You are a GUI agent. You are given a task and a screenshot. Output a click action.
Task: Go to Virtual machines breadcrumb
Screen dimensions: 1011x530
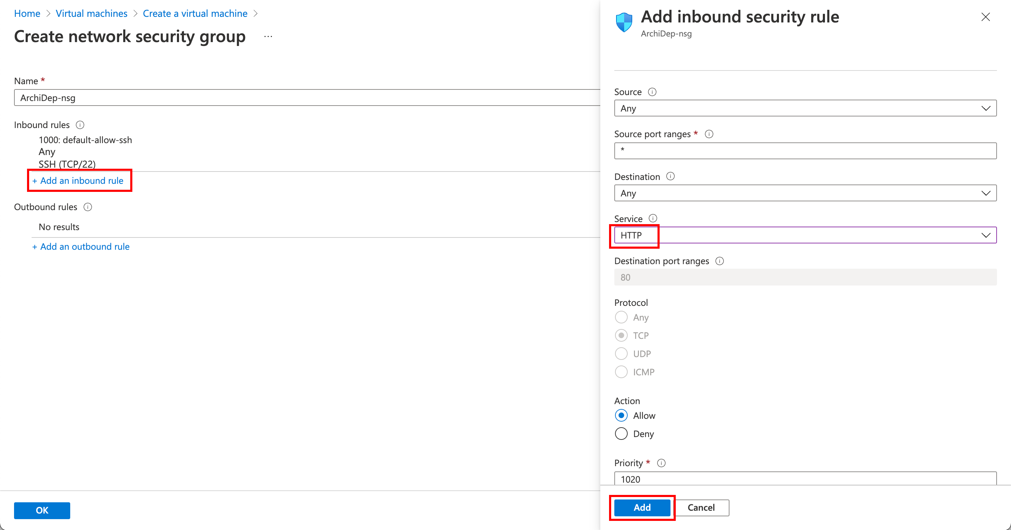click(x=91, y=13)
